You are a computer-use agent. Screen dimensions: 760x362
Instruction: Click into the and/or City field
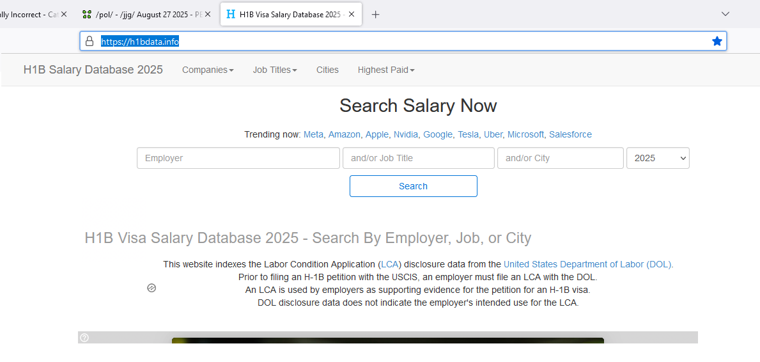point(561,158)
